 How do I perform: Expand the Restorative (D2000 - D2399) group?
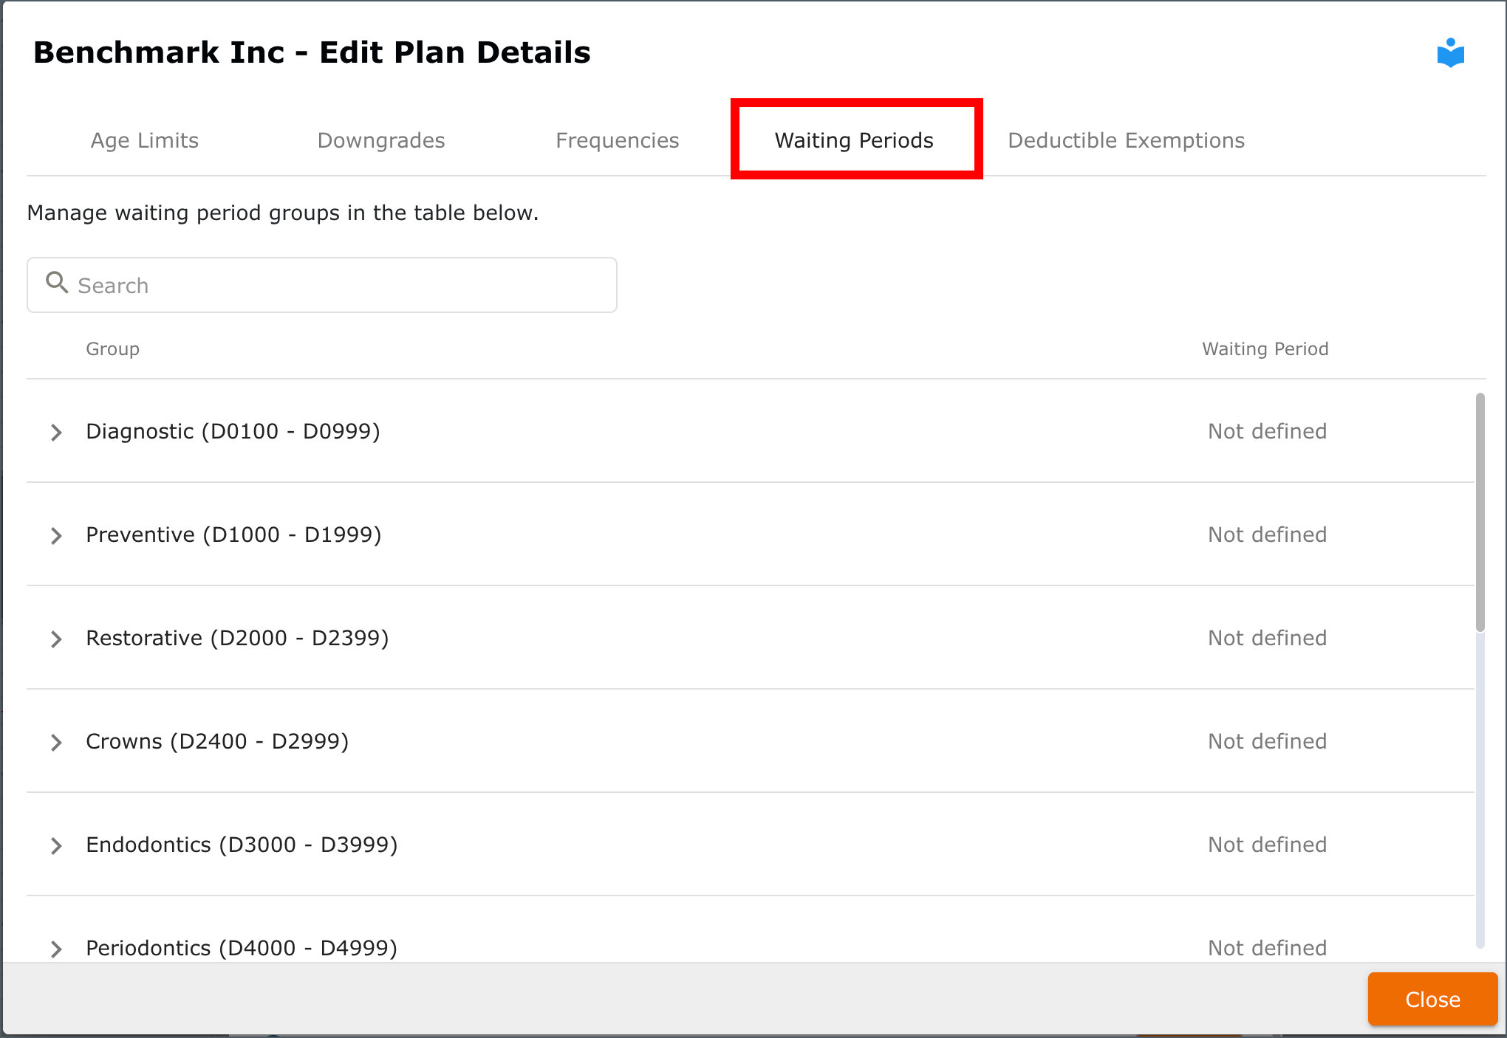pyautogui.click(x=56, y=639)
